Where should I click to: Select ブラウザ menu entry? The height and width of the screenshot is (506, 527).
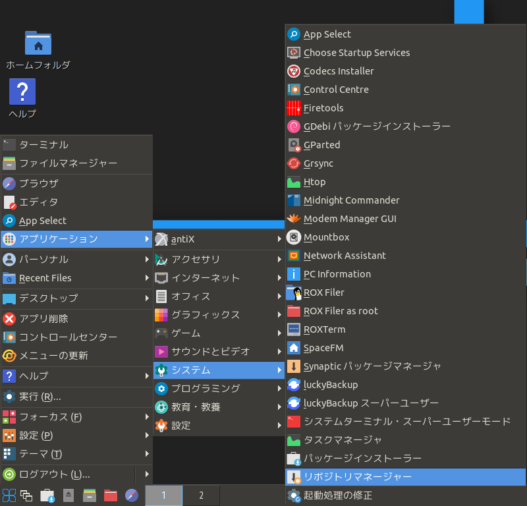coord(76,184)
